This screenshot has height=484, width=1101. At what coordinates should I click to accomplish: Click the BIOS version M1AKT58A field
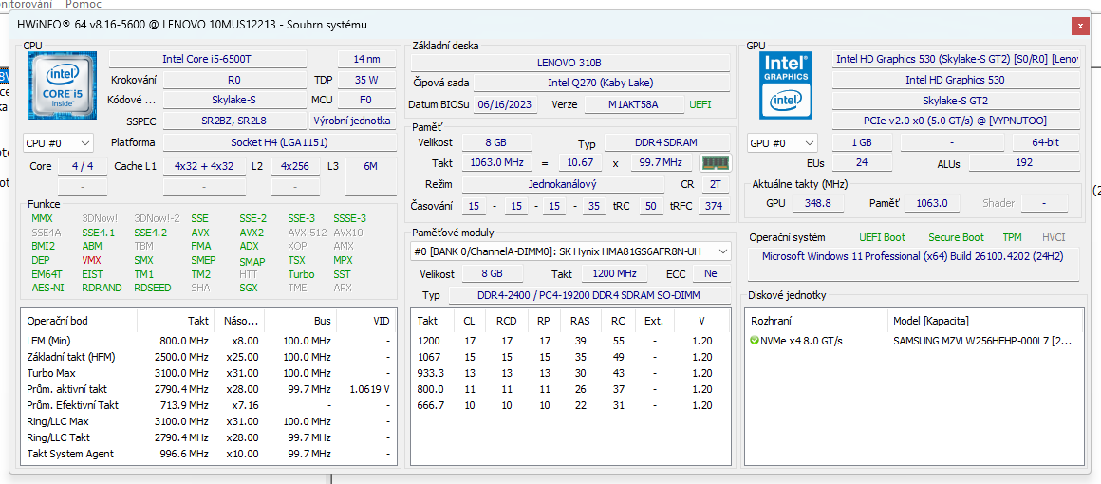pyautogui.click(x=634, y=104)
